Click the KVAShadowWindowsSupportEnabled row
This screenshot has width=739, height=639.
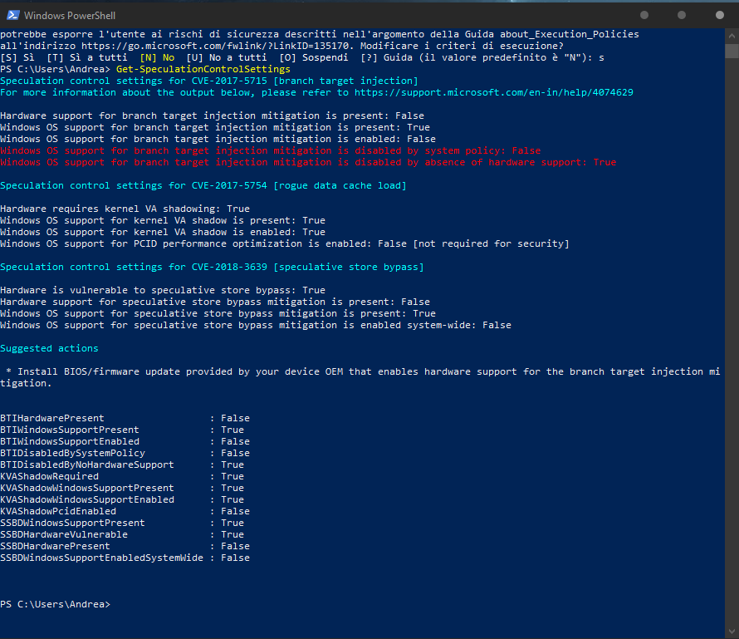coord(122,499)
